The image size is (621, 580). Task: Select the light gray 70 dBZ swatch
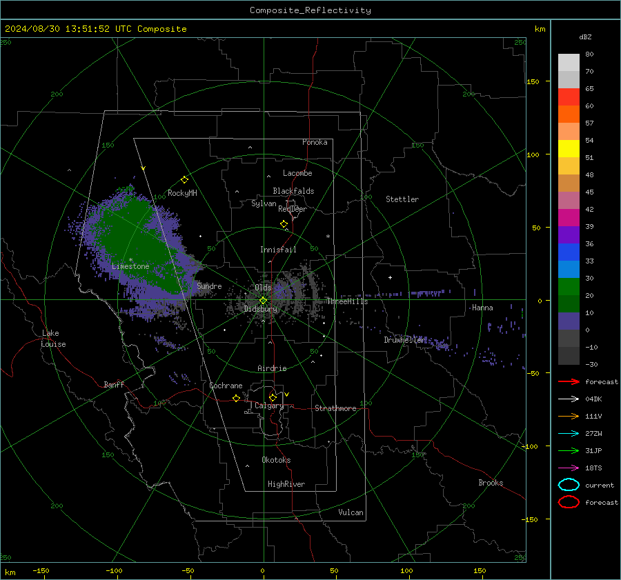[x=569, y=63]
